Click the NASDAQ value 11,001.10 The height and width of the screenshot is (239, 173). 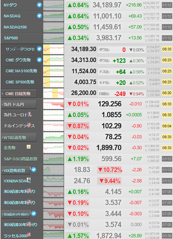click(x=107, y=16)
